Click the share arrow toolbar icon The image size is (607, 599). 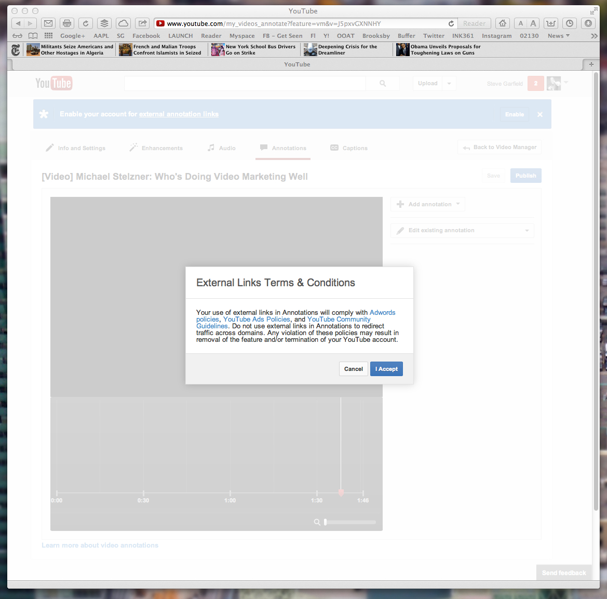(142, 23)
